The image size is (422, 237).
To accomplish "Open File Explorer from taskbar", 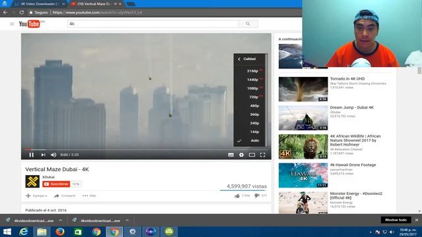I will 42,232.
